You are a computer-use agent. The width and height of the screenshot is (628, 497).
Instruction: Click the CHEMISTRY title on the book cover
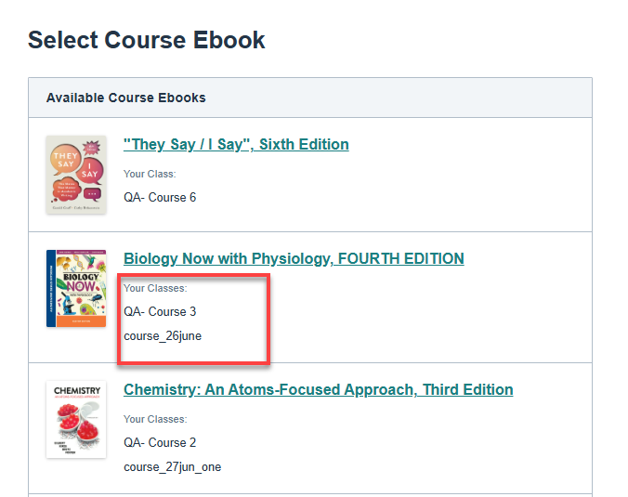click(76, 391)
